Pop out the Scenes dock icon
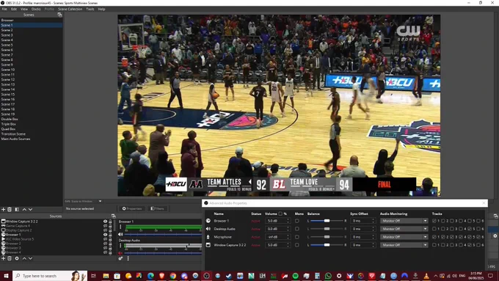 [59, 15]
